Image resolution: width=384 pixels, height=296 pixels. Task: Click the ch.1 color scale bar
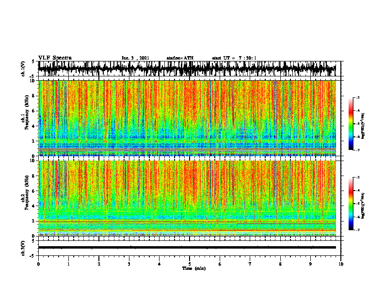coord(351,124)
